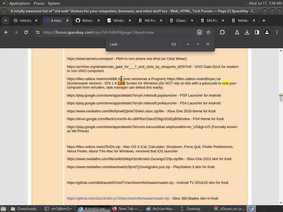The height and width of the screenshot is (212, 283).
Task: Open the JezzX skin.jx720 master.zip link
Action: pos(118,198)
